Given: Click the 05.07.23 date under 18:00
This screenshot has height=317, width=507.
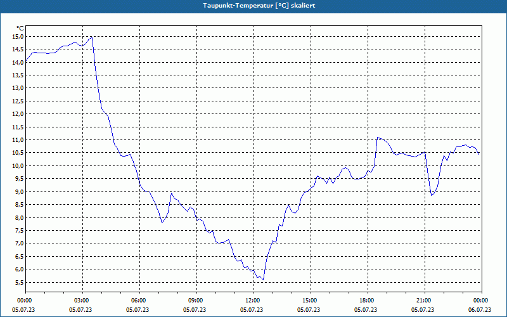Looking at the screenshot, I should click(x=366, y=310).
